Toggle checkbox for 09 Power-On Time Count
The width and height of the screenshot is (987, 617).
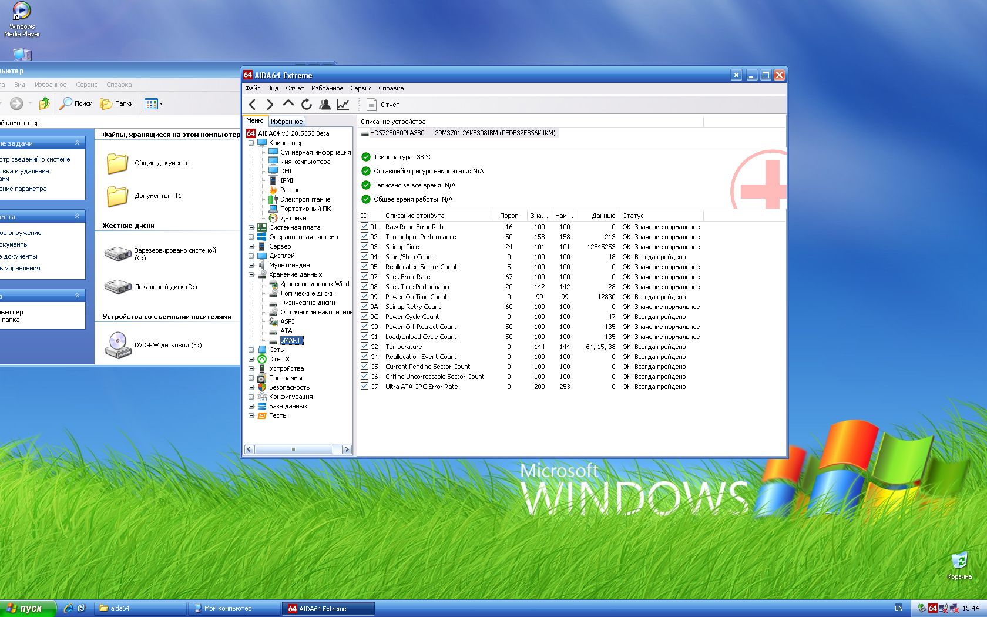365,296
